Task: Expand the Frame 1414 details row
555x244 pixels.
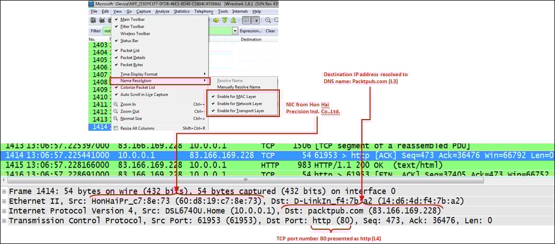Action: pyautogui.click(x=4, y=191)
